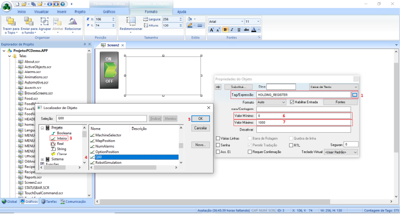This screenshot has height=214, width=400.
Task: Click the Trazer para o Topo icon
Action: pyautogui.click(x=10, y=22)
